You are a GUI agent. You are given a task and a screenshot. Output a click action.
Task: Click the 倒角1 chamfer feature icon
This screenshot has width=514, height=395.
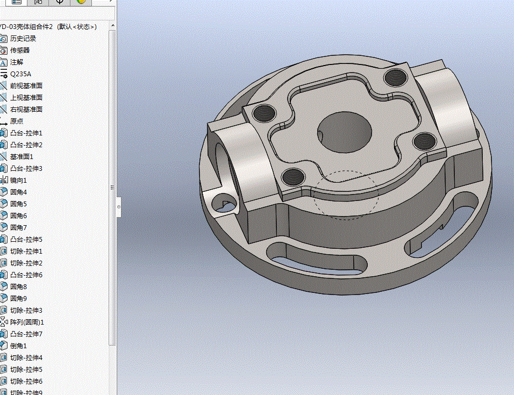point(3,346)
